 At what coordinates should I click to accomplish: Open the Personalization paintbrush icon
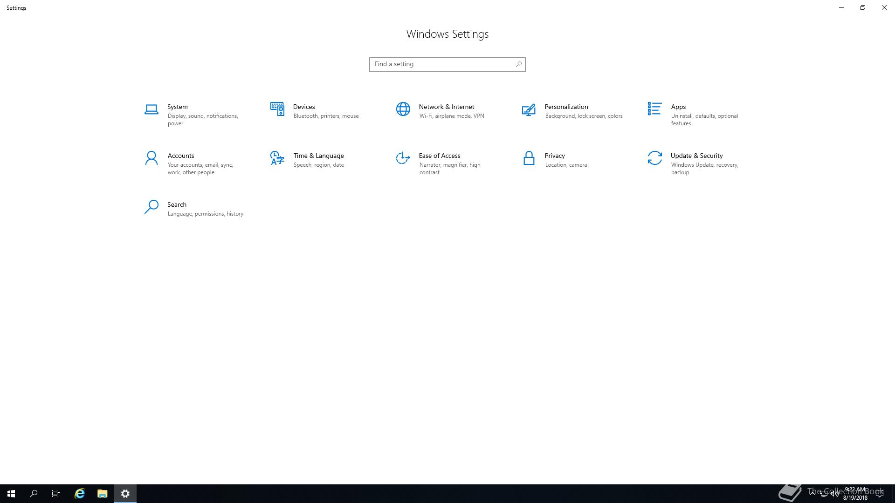click(x=529, y=109)
